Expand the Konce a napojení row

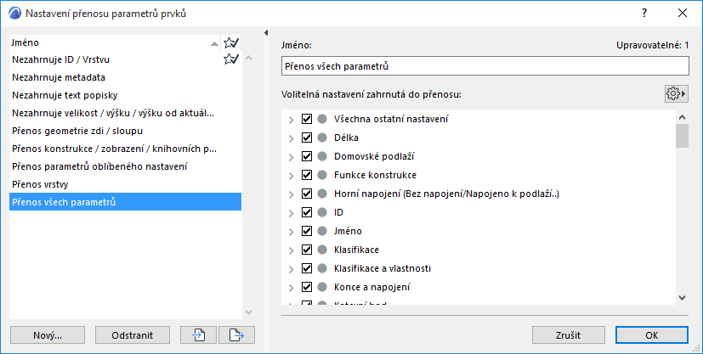pos(292,287)
